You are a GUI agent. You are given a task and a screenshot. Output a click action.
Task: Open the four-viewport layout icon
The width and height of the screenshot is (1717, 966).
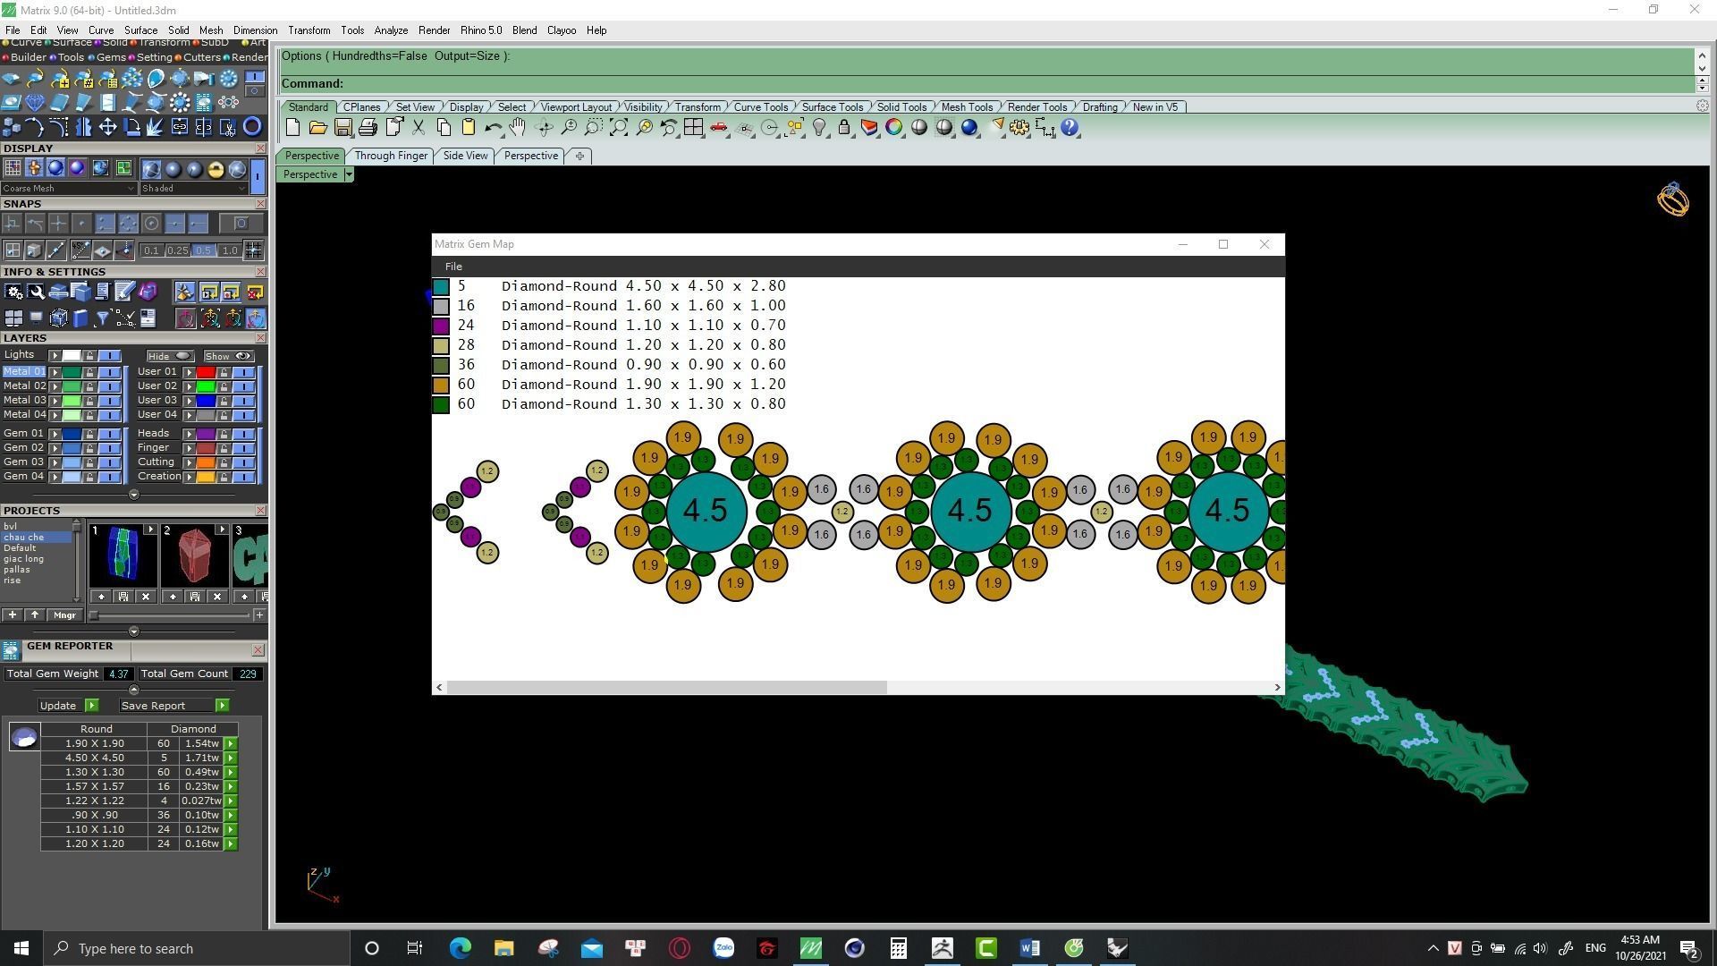click(x=693, y=128)
